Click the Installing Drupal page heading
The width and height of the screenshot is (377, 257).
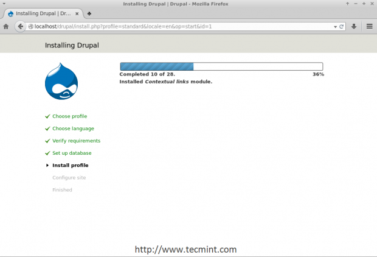72,45
